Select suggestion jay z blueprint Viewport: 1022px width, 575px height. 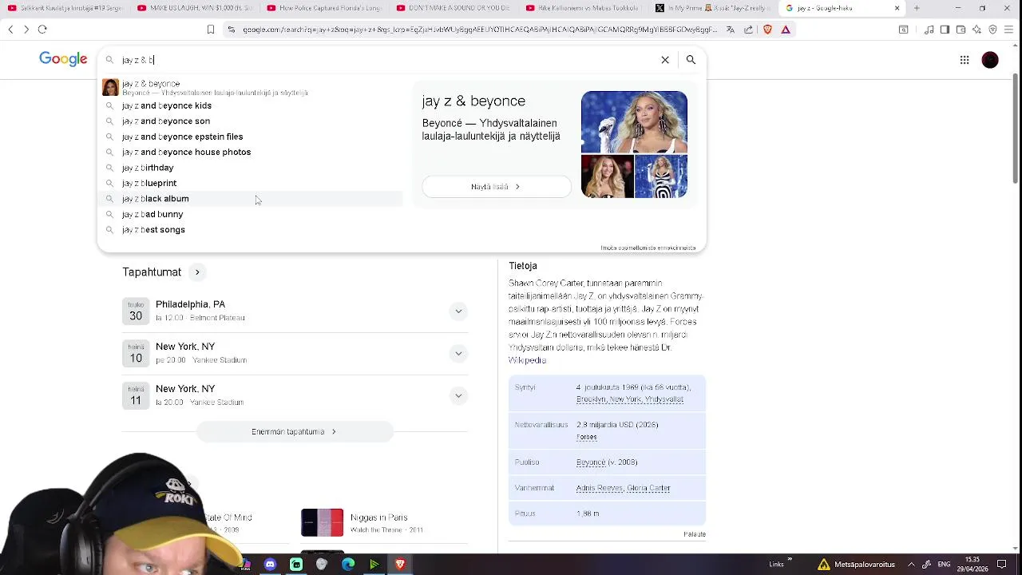click(x=252, y=183)
